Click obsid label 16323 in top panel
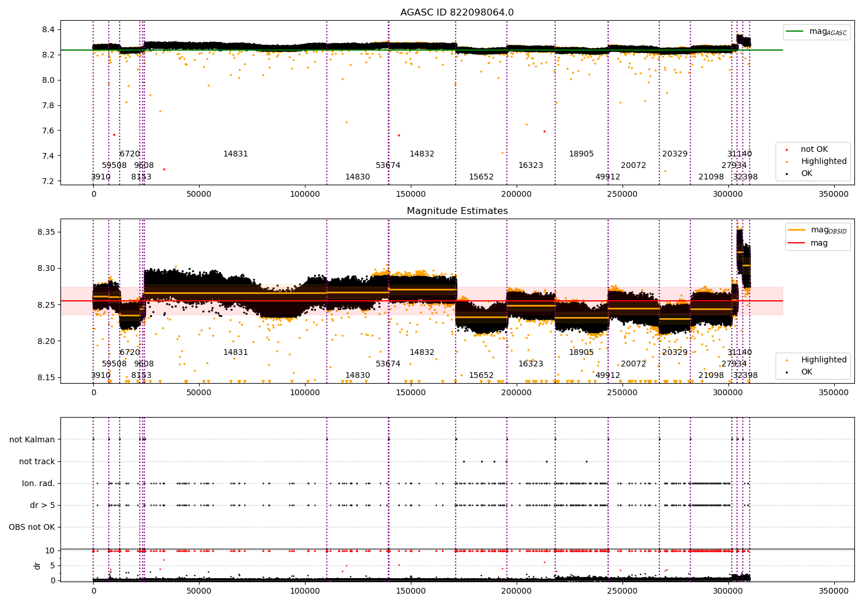 click(x=531, y=166)
